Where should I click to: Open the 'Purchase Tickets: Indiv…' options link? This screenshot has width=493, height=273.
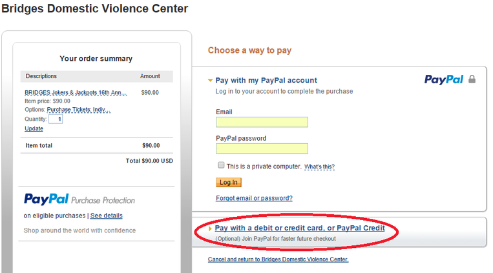click(x=79, y=110)
